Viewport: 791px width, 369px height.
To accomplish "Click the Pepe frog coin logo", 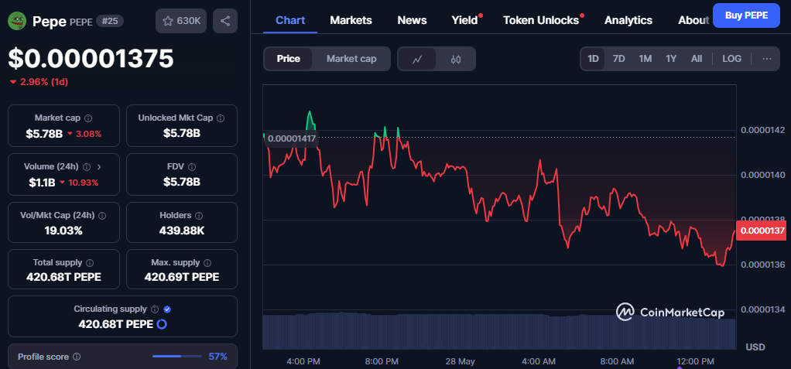I will [x=17, y=21].
